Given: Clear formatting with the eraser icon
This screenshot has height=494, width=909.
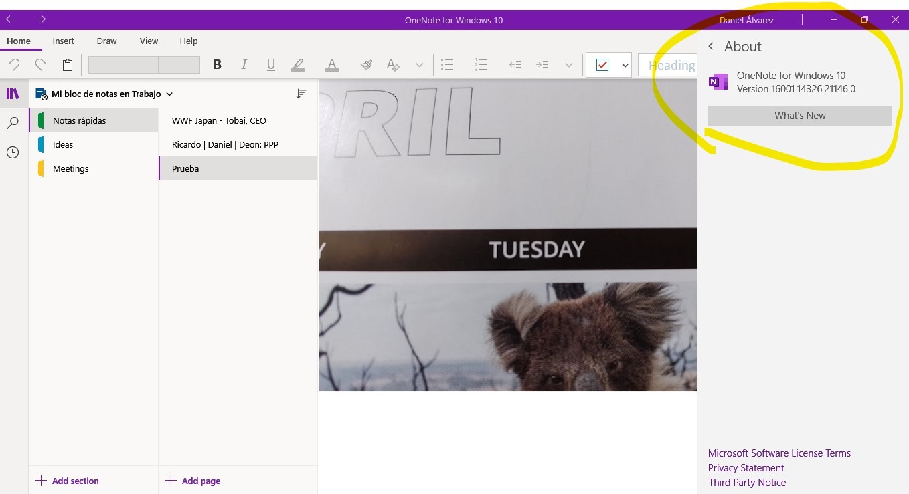Looking at the screenshot, I should tap(393, 65).
